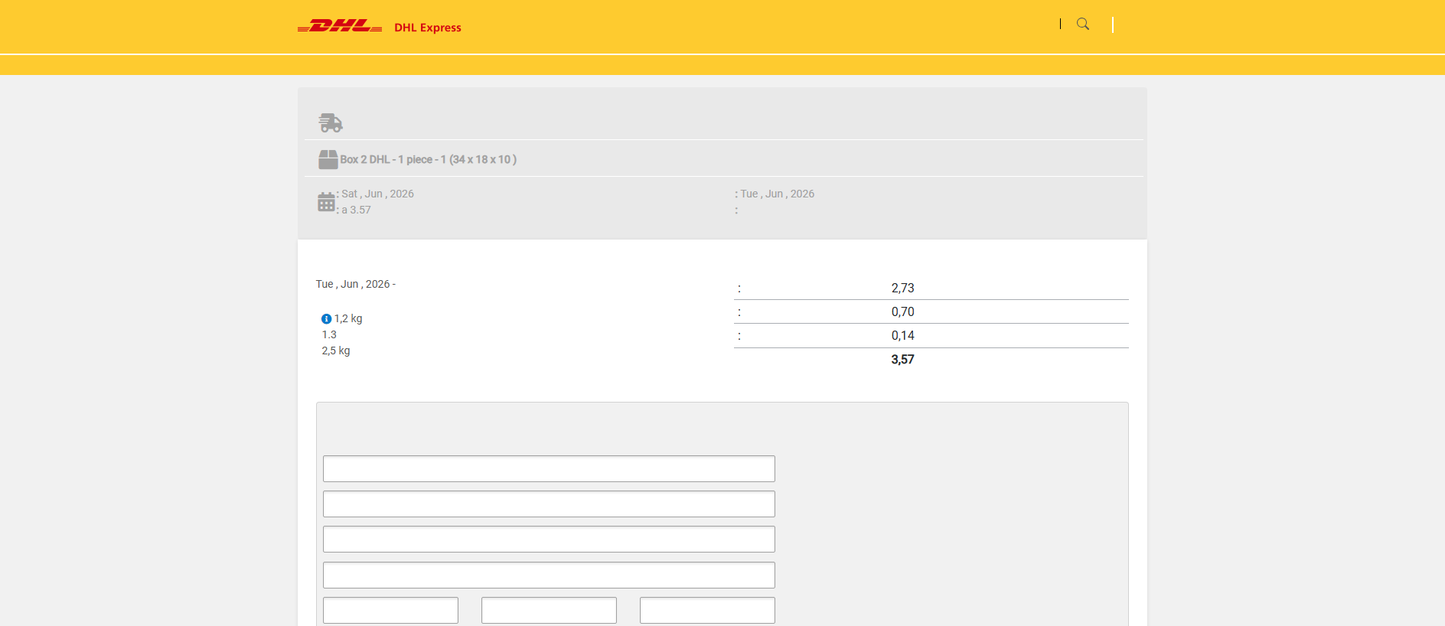Click the DHL logo in the header

(x=340, y=26)
